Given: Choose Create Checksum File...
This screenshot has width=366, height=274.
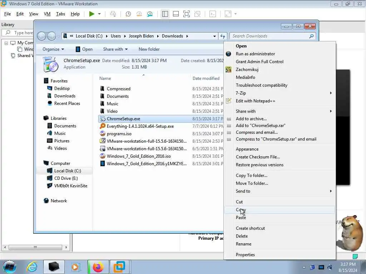Looking at the screenshot, I should tap(258, 157).
